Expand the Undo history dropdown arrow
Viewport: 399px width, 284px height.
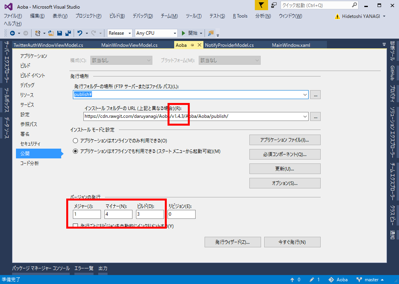pos(87,34)
